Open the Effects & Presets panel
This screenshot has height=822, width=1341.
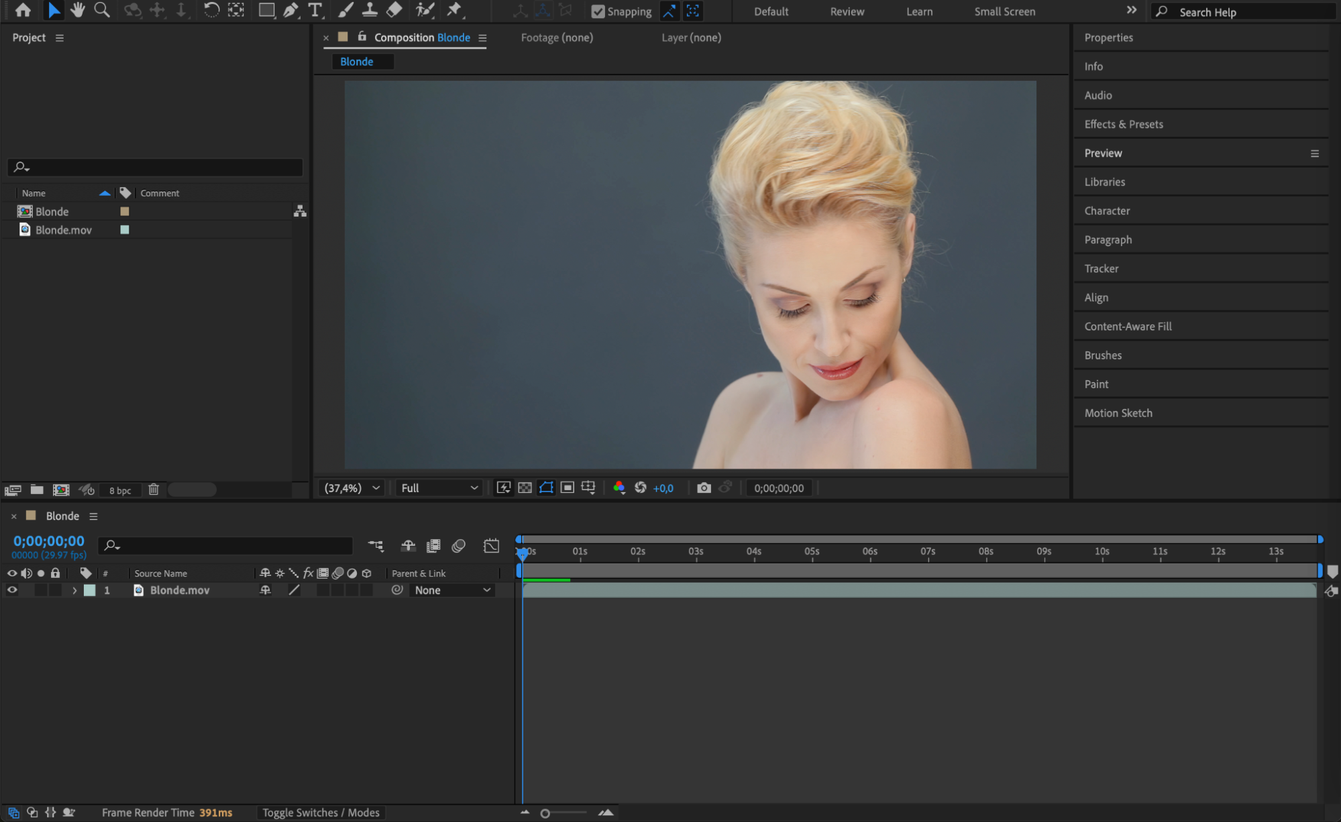point(1124,124)
